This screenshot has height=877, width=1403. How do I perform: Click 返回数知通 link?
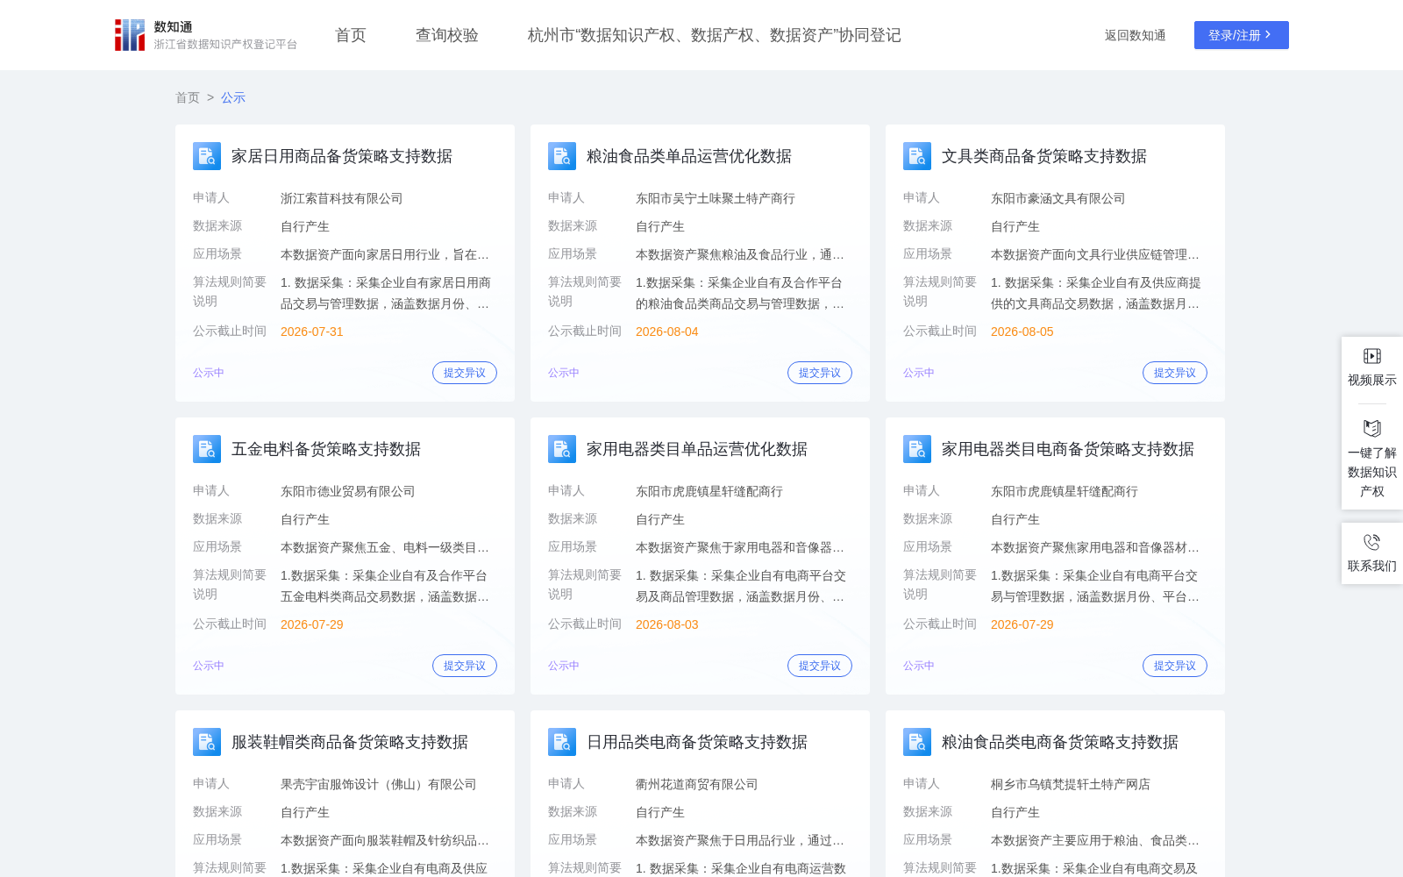click(x=1136, y=35)
